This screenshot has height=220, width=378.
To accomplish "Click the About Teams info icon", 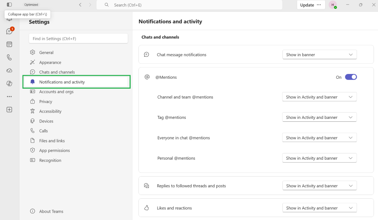I will click(x=32, y=211).
